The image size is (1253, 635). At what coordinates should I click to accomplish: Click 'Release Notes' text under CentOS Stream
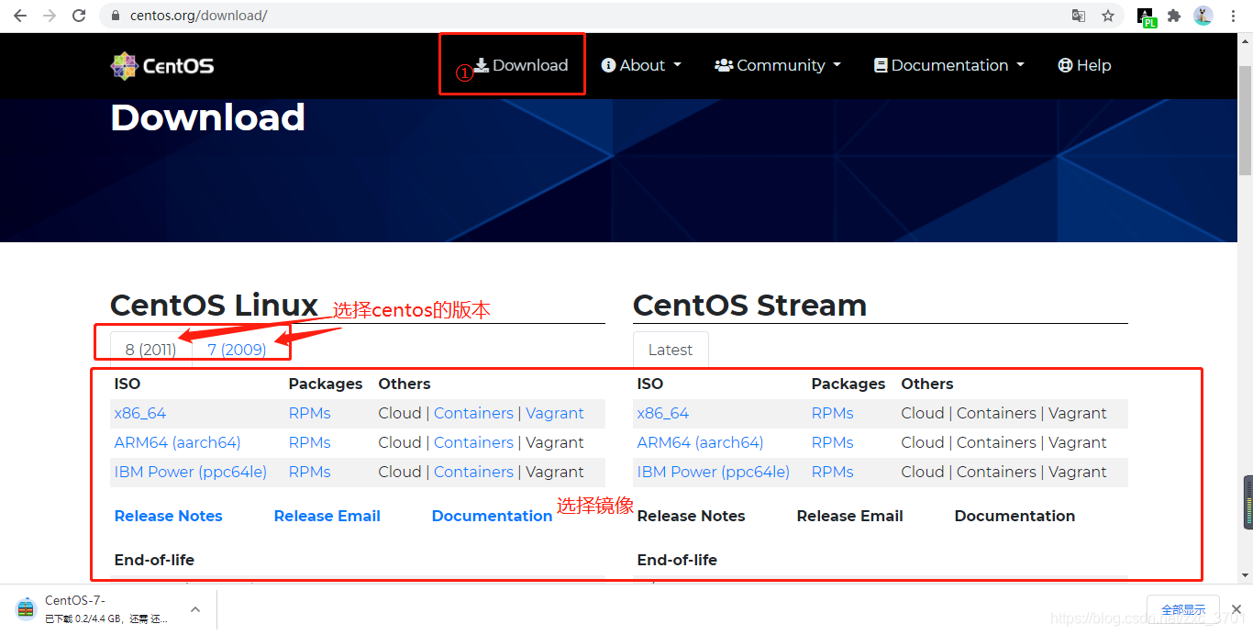coord(692,516)
